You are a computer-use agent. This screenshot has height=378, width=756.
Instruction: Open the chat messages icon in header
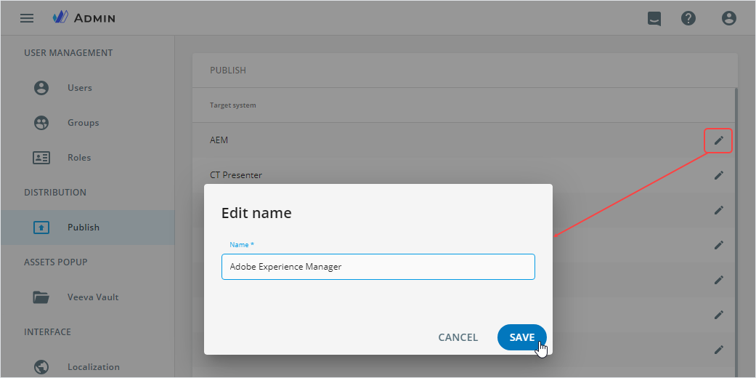(654, 19)
